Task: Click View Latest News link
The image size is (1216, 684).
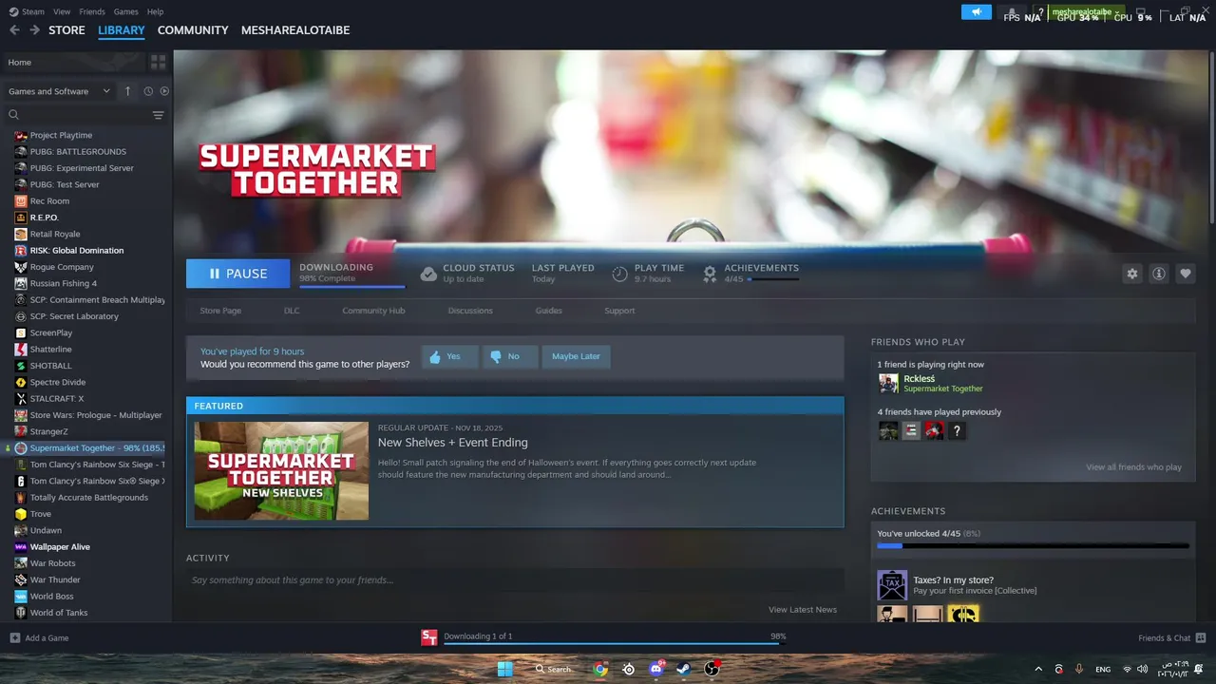Action: tap(802, 609)
